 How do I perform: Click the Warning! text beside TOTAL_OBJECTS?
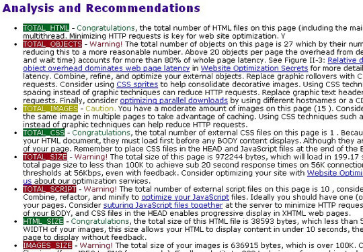106,44
